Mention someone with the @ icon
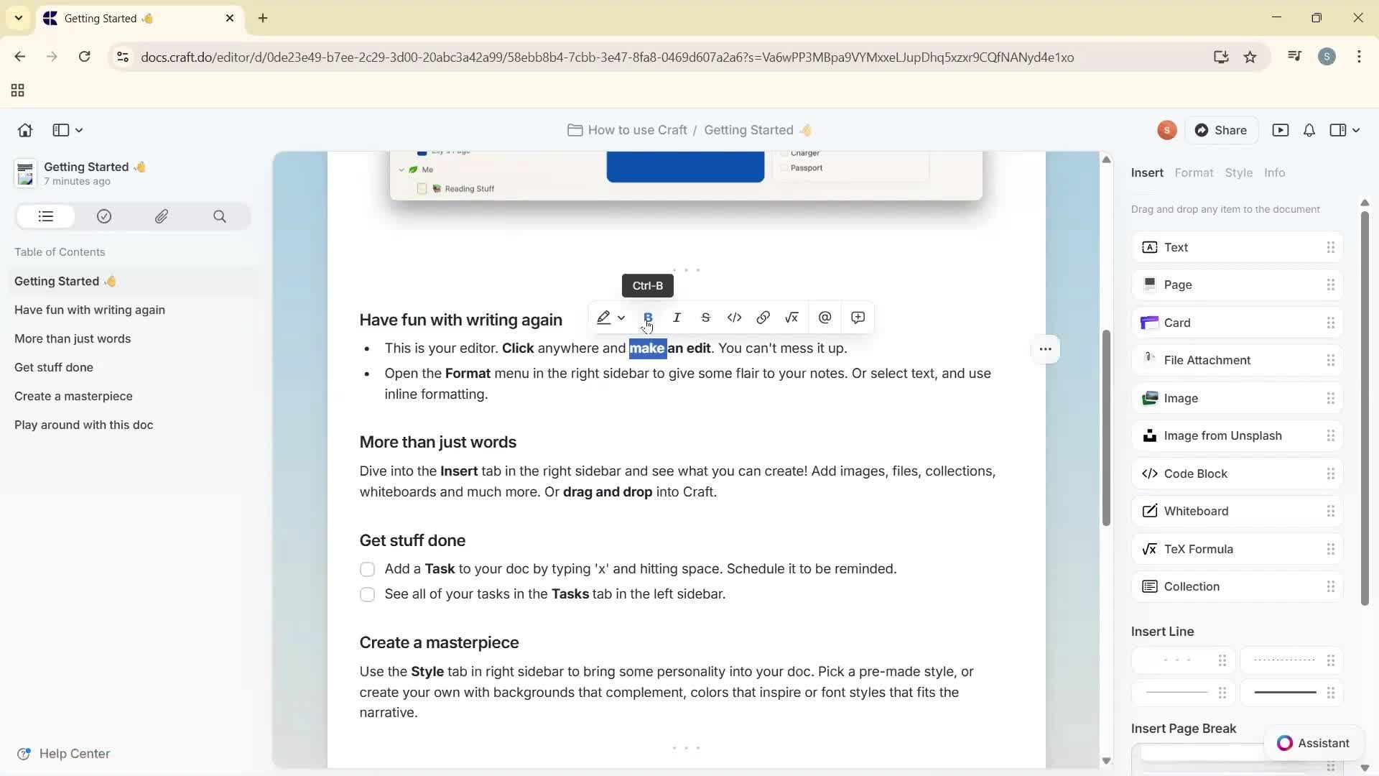 (x=825, y=317)
